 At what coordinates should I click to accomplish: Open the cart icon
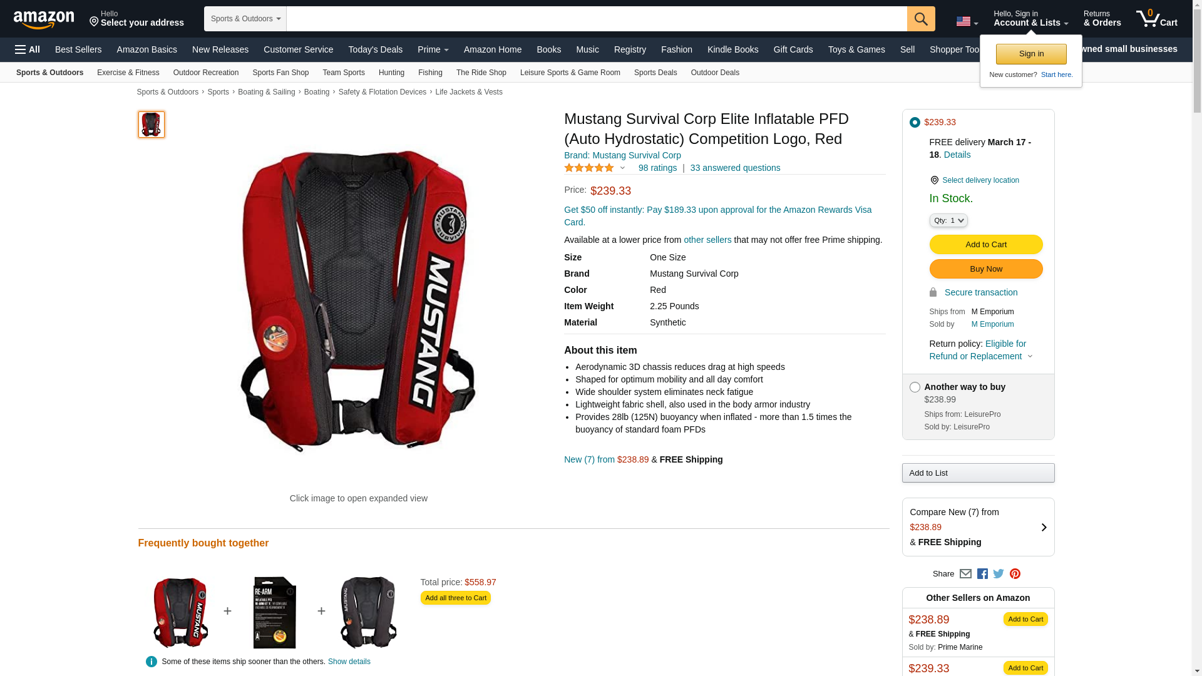1156,18
